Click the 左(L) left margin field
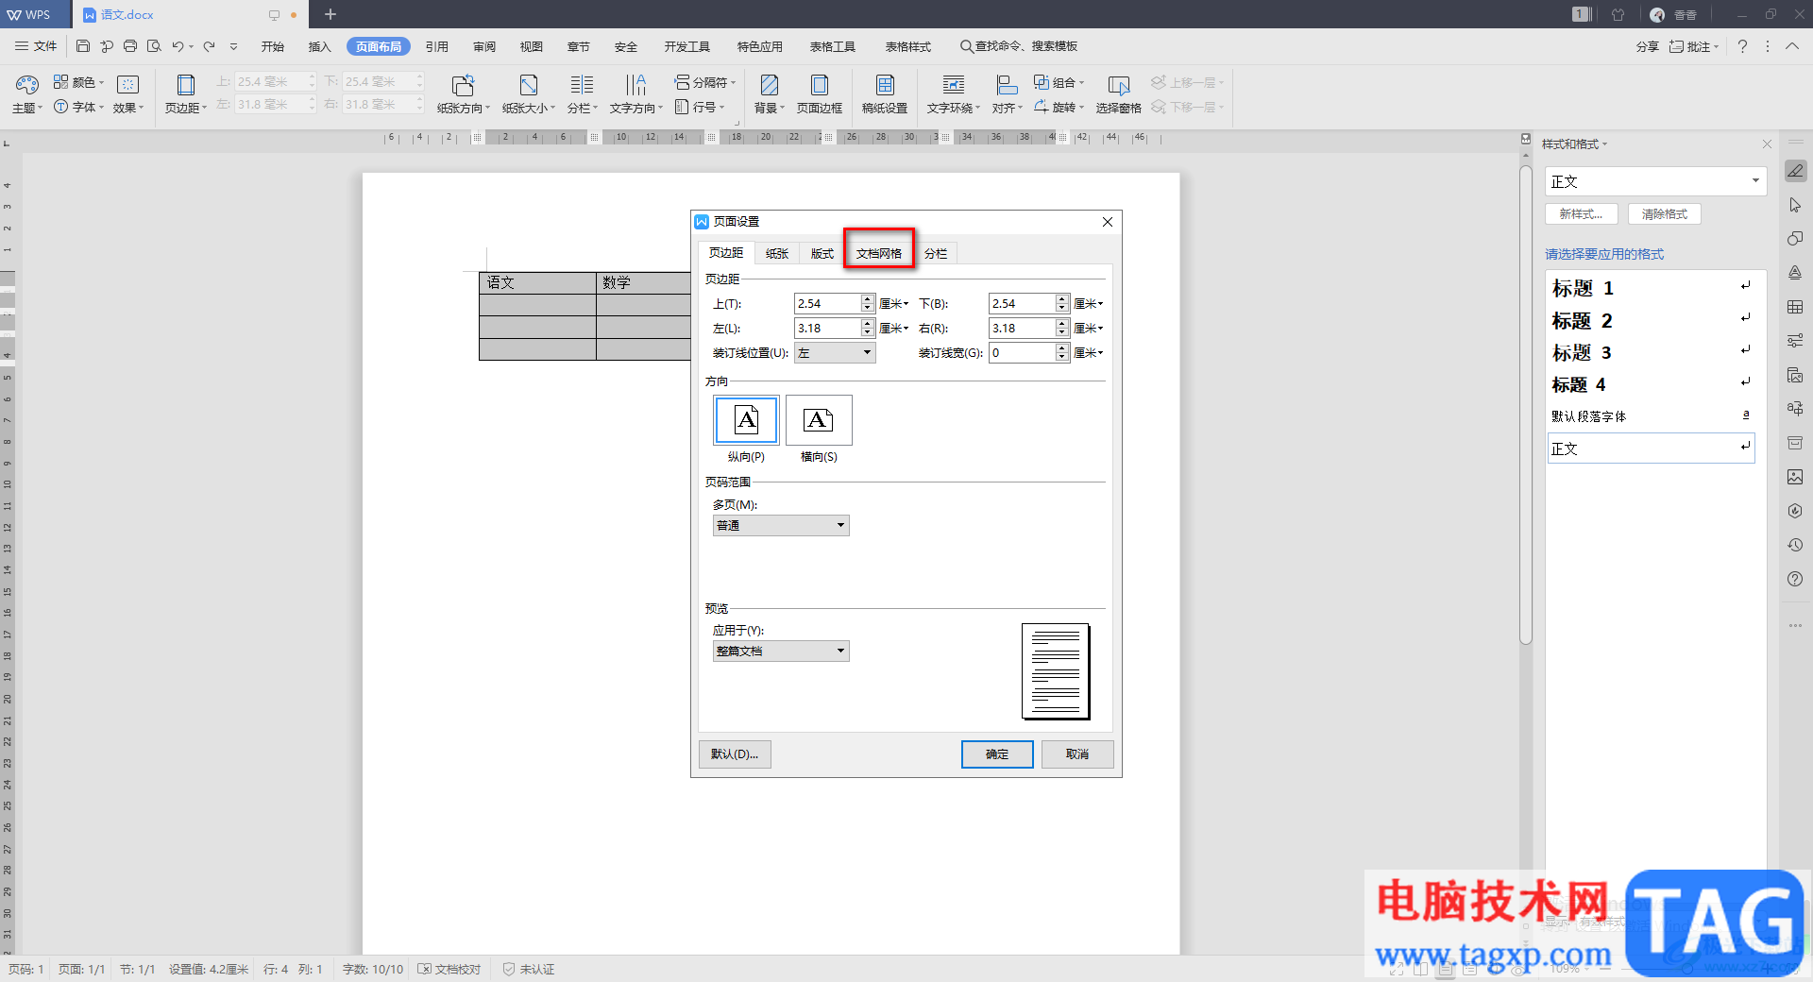Viewport: 1813px width, 982px height. (827, 328)
